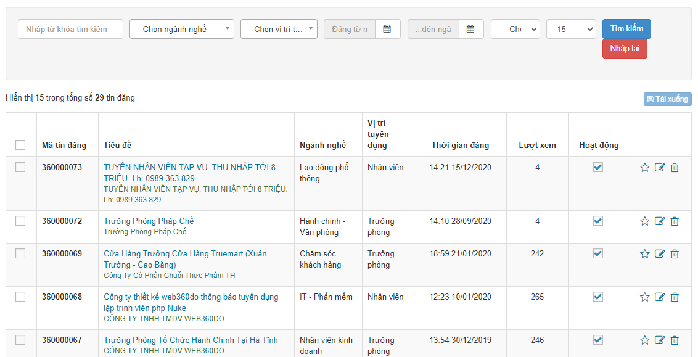Delete the post 360000067
This screenshot has width=698, height=357.
pos(675,340)
